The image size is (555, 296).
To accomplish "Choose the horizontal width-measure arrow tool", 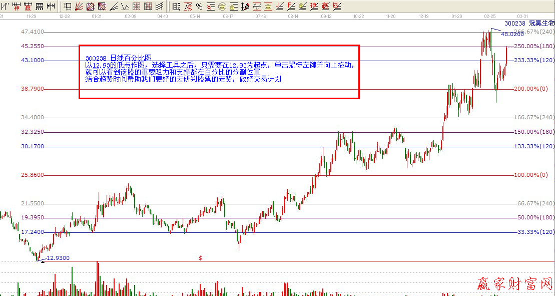I will point(51,7).
